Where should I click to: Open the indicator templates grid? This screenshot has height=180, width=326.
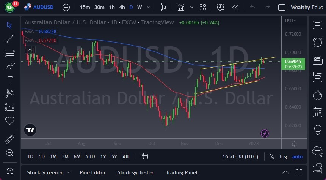203,7
